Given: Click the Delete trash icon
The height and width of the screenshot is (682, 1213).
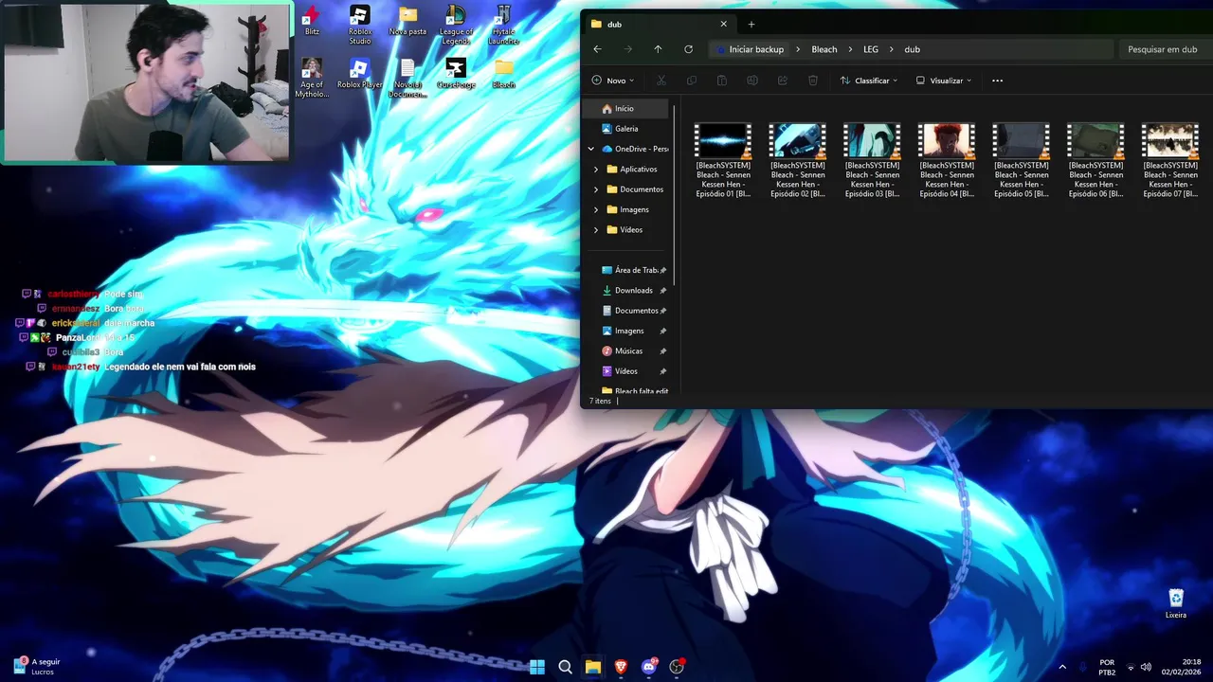Looking at the screenshot, I should (x=813, y=81).
